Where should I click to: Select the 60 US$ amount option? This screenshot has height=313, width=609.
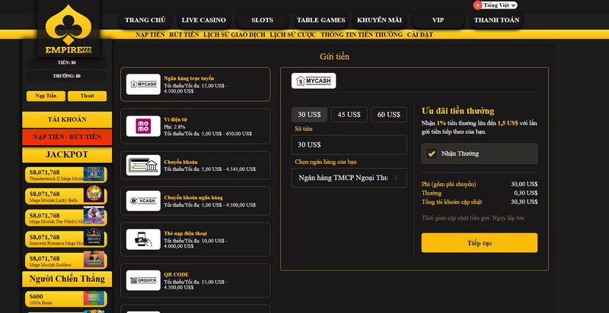(388, 114)
